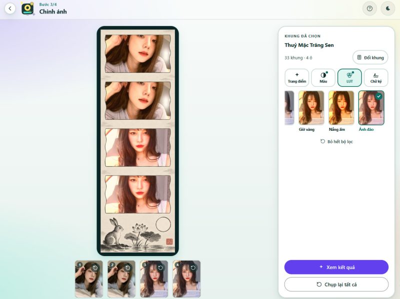
Task: Click the second photo in the strip
Action: pos(138,101)
